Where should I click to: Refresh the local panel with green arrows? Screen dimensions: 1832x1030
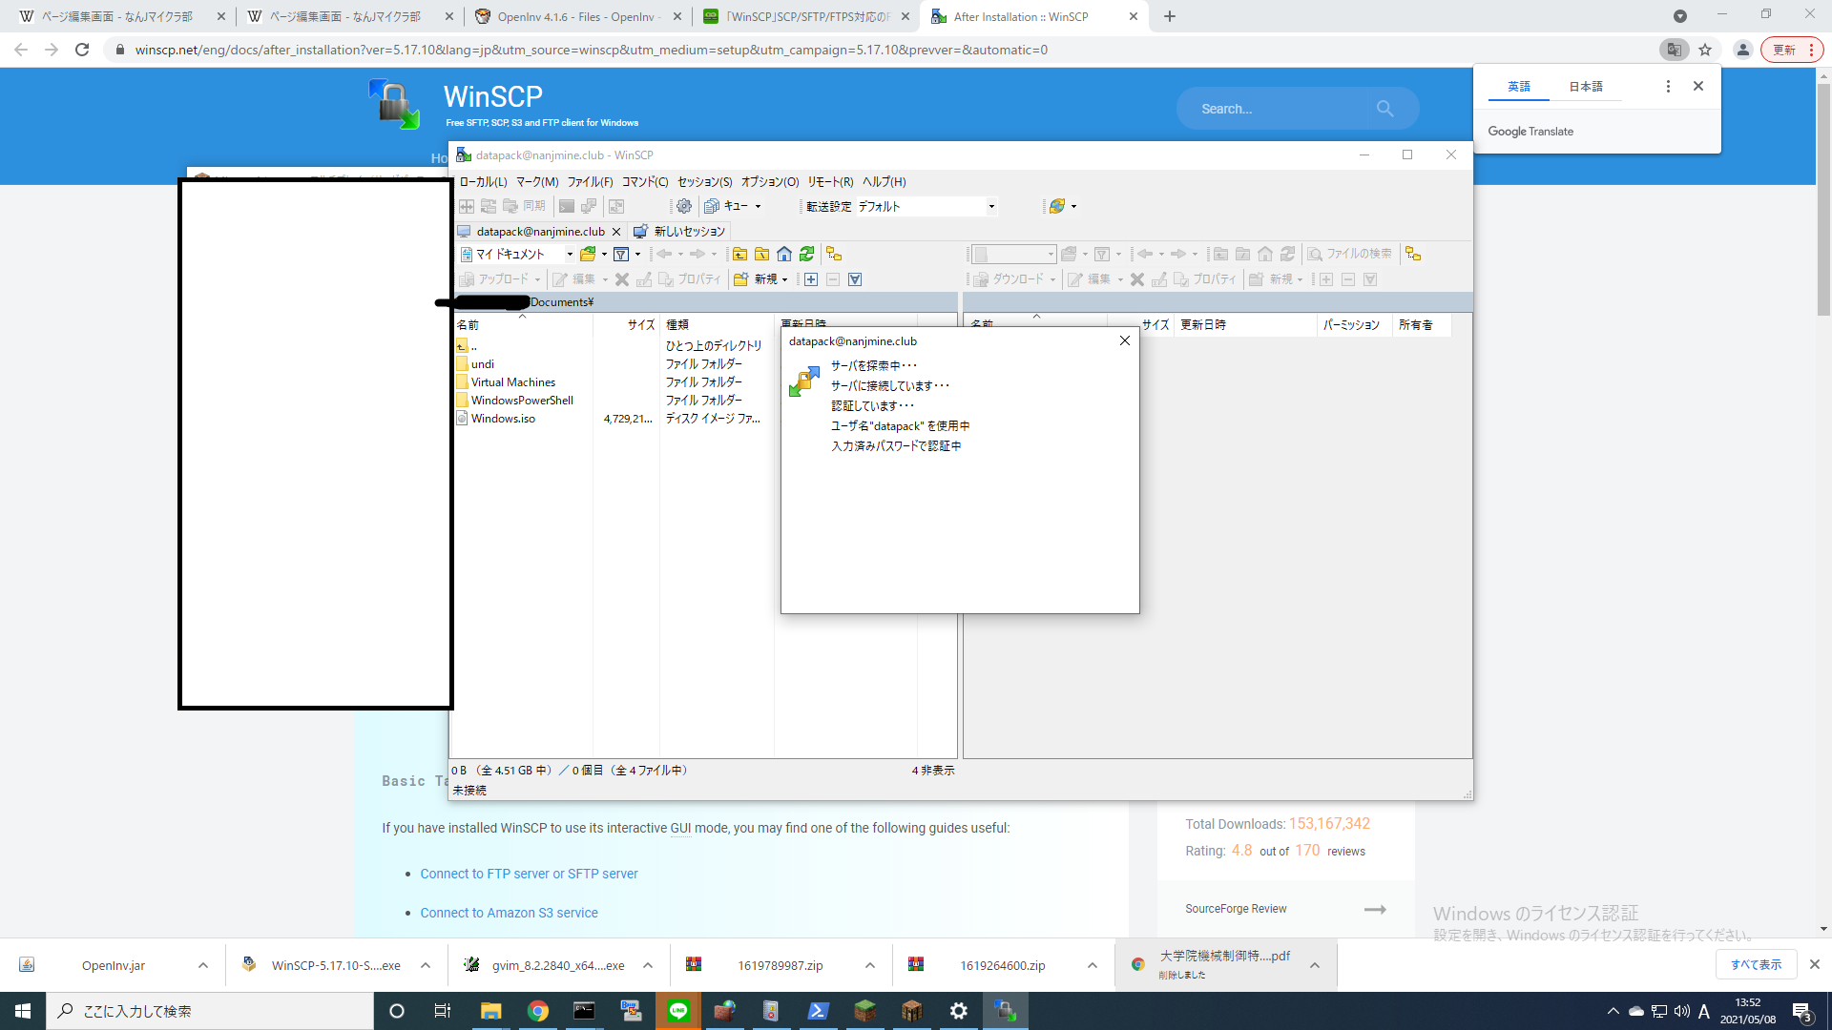(x=807, y=254)
